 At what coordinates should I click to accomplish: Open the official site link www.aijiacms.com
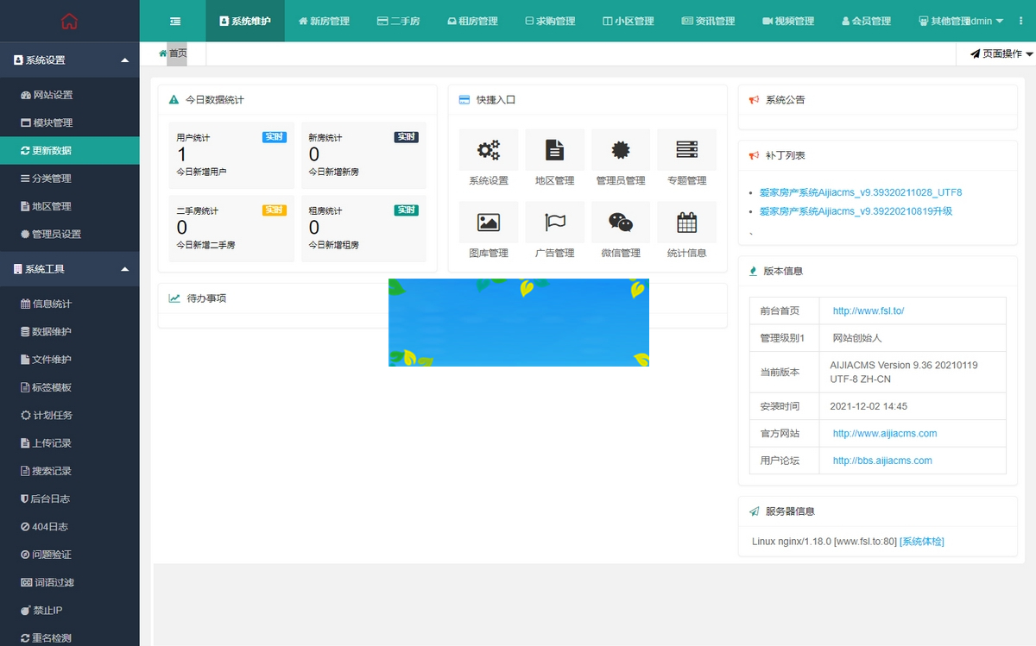point(883,433)
